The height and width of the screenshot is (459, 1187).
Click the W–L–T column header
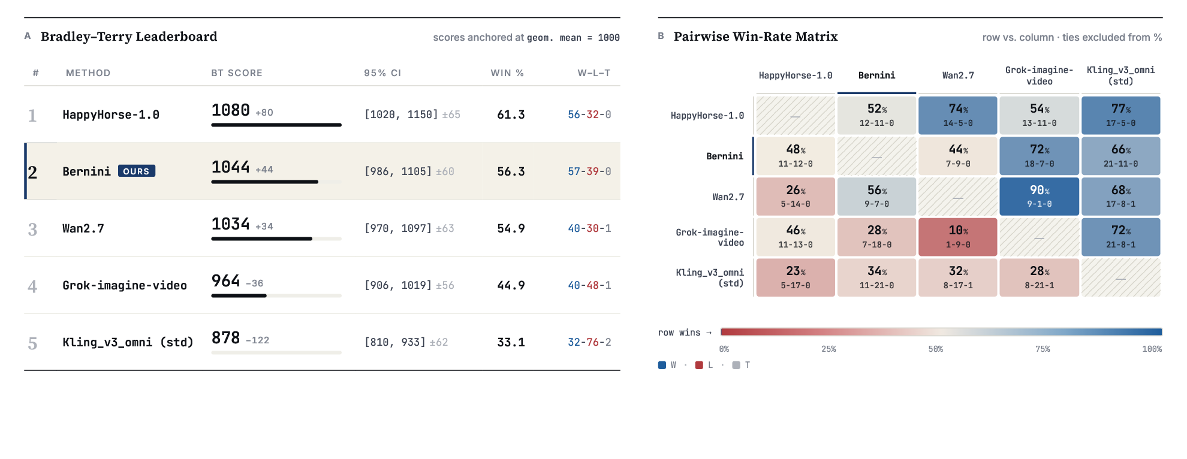click(594, 73)
